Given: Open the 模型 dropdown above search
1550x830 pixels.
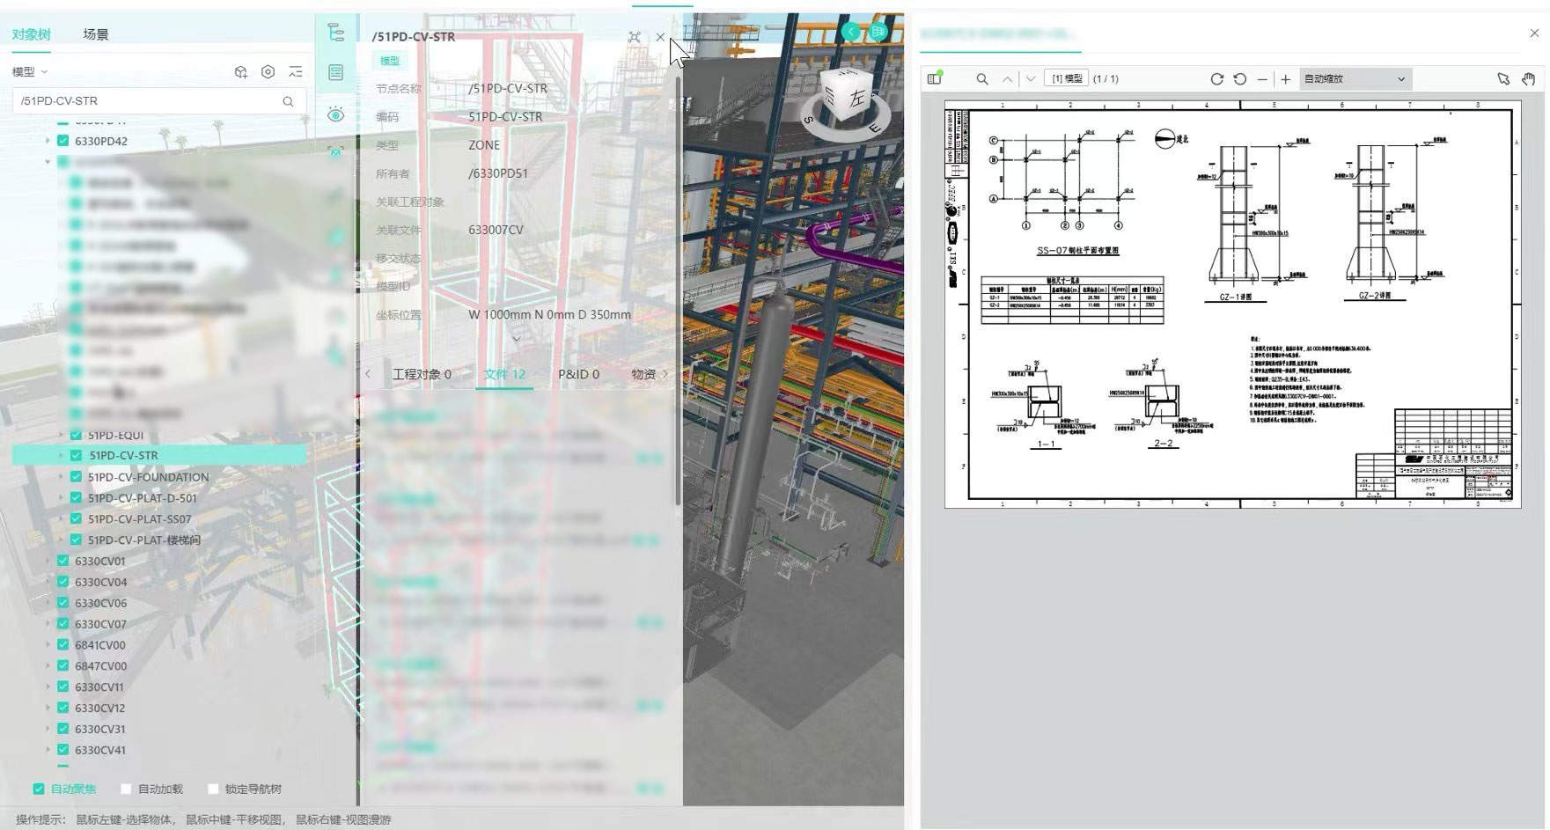Looking at the screenshot, I should [30, 72].
